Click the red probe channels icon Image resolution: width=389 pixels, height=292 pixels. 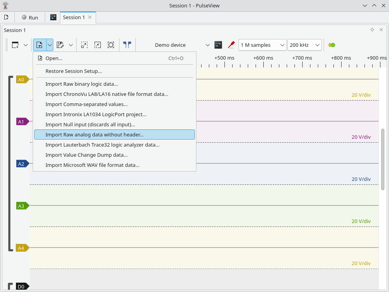tap(231, 45)
